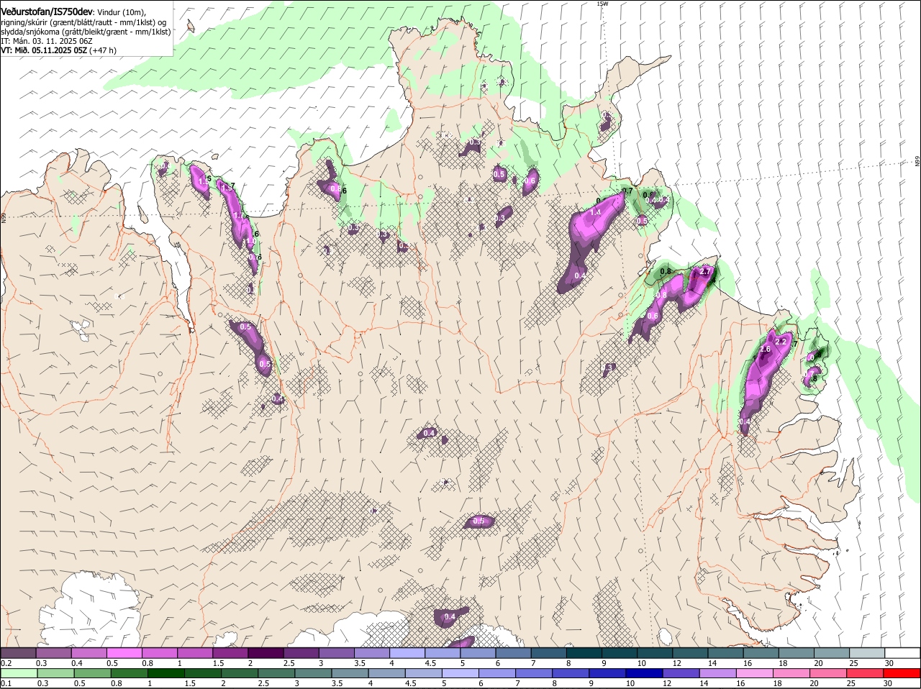Select lower legend swatch starting at 2.5
The image size is (921, 689).
point(276,673)
